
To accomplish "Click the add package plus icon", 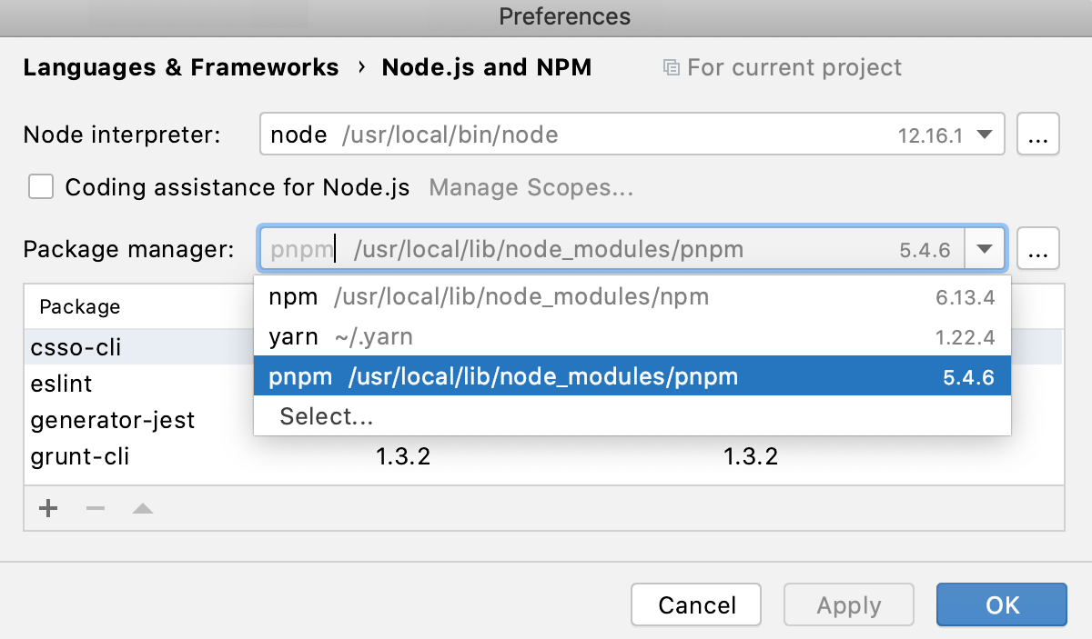I will [x=48, y=508].
